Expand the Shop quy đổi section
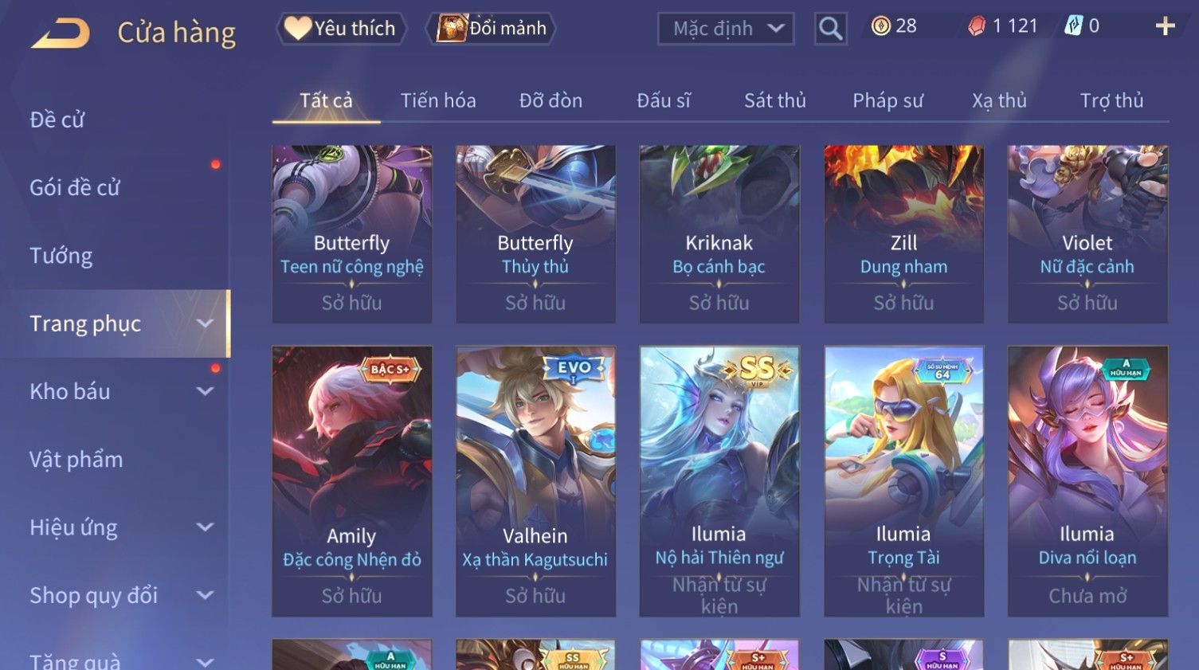Image resolution: width=1199 pixels, height=670 pixels. (205, 595)
